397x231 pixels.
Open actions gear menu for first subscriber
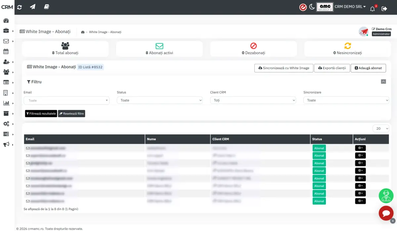pos(360,148)
